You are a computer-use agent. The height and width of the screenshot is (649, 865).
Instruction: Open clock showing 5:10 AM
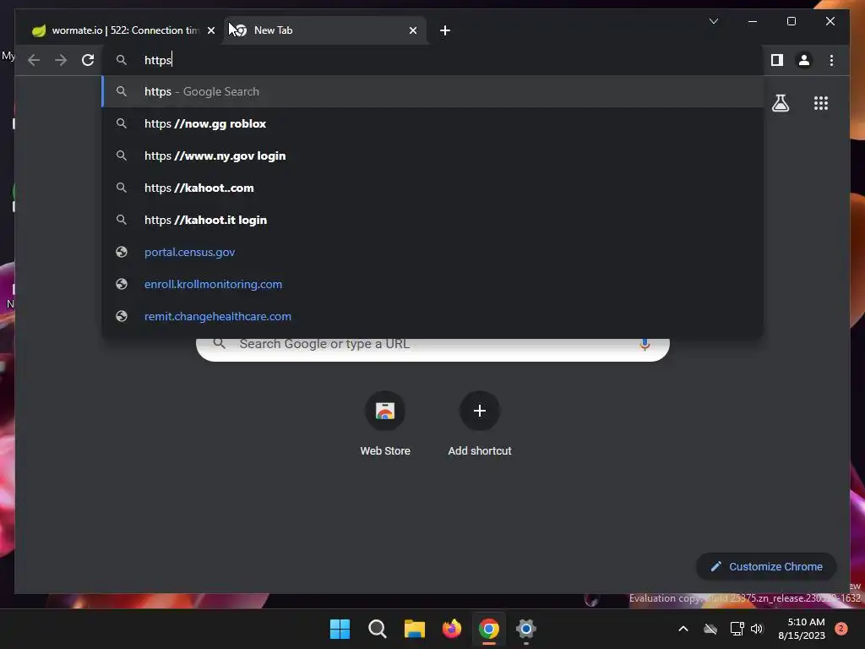pyautogui.click(x=801, y=629)
